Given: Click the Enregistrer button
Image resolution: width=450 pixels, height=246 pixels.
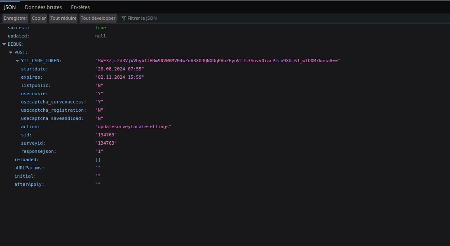Looking at the screenshot, I should pos(15,18).
